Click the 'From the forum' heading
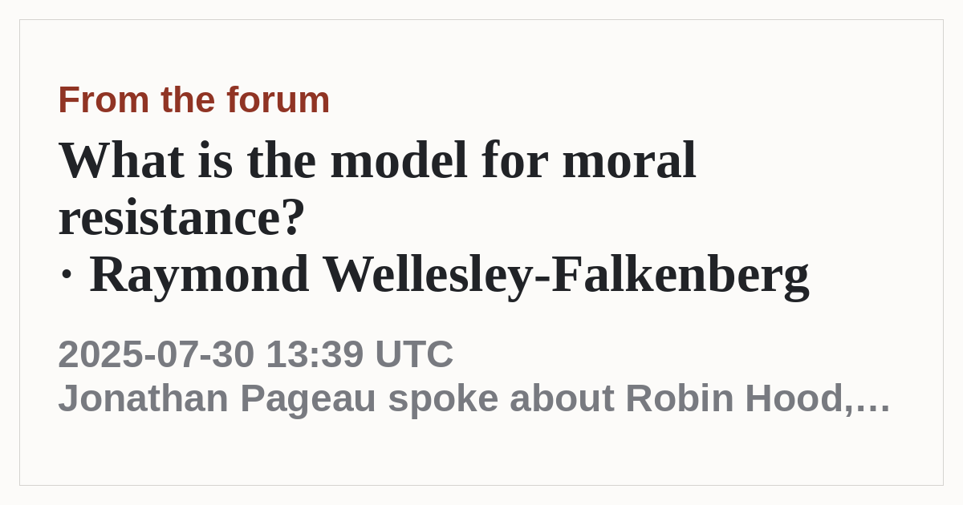 pyautogui.click(x=193, y=100)
